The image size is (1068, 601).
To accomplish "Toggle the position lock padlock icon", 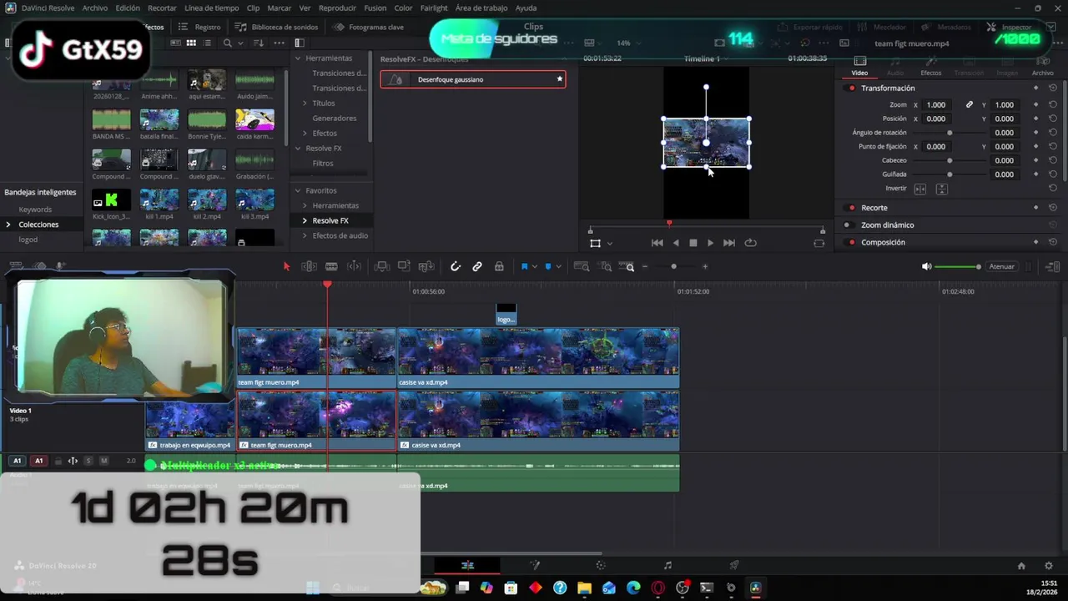I will pos(499,266).
